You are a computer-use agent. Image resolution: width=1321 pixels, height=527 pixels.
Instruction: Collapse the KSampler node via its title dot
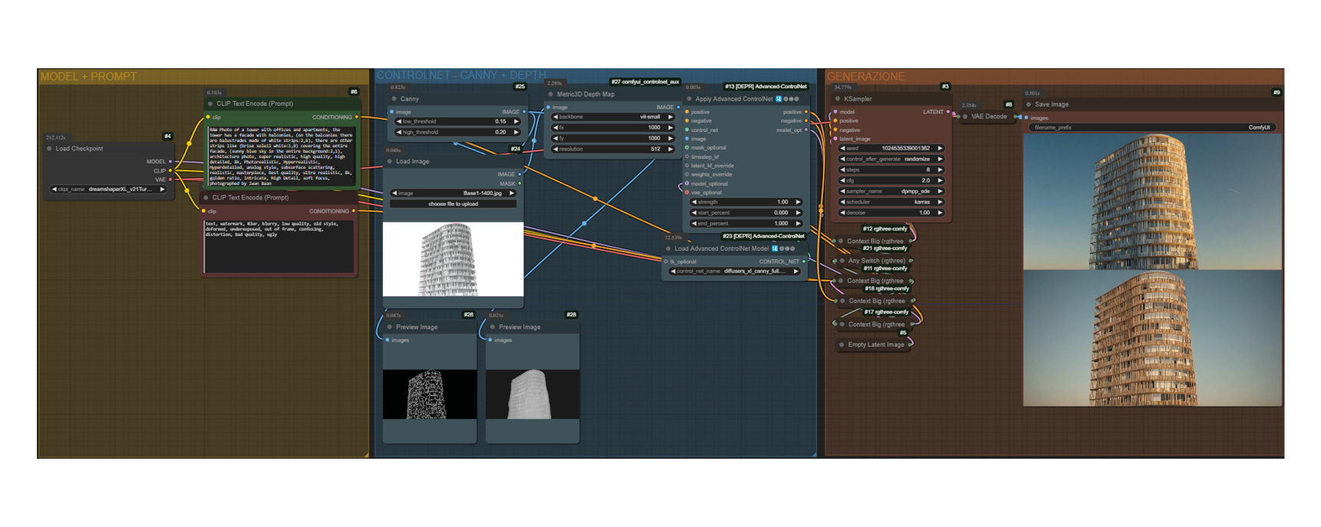pyautogui.click(x=837, y=99)
